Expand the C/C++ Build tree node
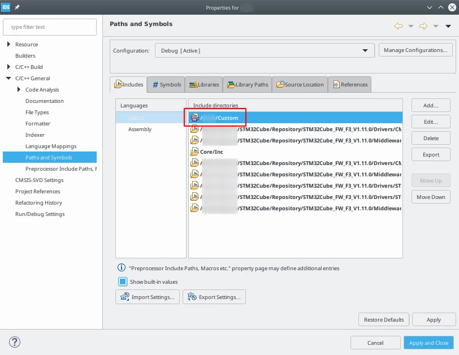 click(x=8, y=67)
